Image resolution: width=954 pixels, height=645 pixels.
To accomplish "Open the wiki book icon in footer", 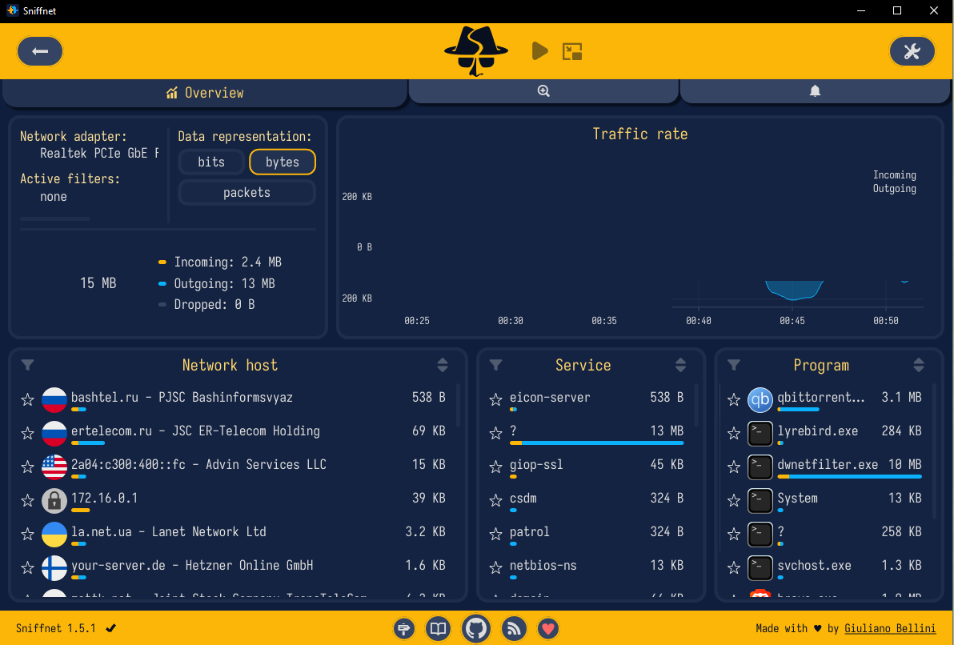I will click(438, 628).
